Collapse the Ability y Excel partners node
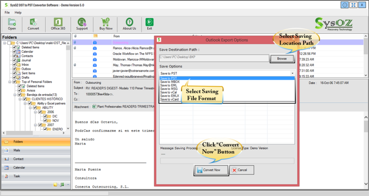This screenshot has height=196, width=369. point(25,103)
